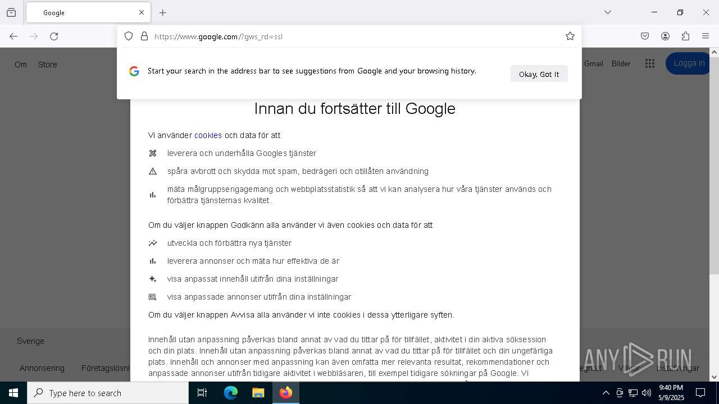Click page scrollbar up arrow
This screenshot has height=404, width=719.
(714, 52)
